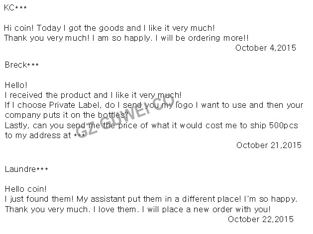Click the line "company puts it on the bottles?"
The height and width of the screenshot is (234, 313).
(x=66, y=115)
